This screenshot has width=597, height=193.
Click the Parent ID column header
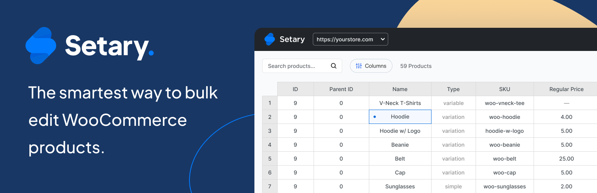[341, 89]
